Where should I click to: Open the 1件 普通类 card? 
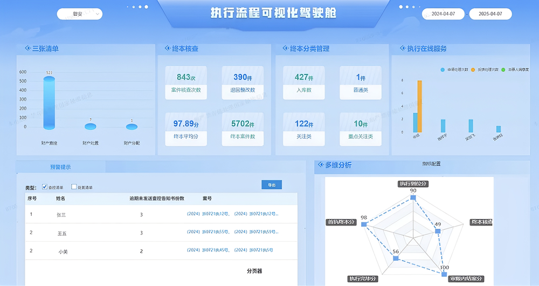pyautogui.click(x=361, y=83)
